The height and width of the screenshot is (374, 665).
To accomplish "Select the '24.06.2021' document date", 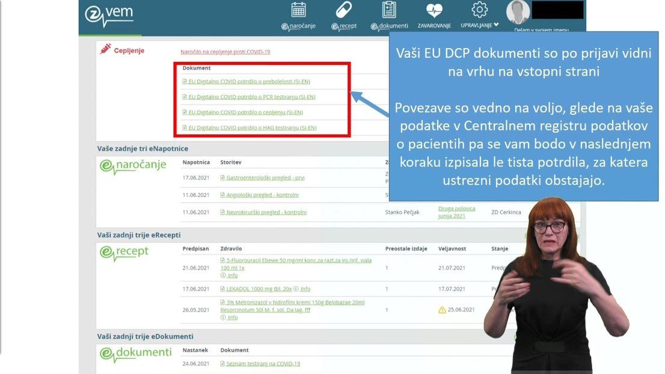I will [196, 364].
